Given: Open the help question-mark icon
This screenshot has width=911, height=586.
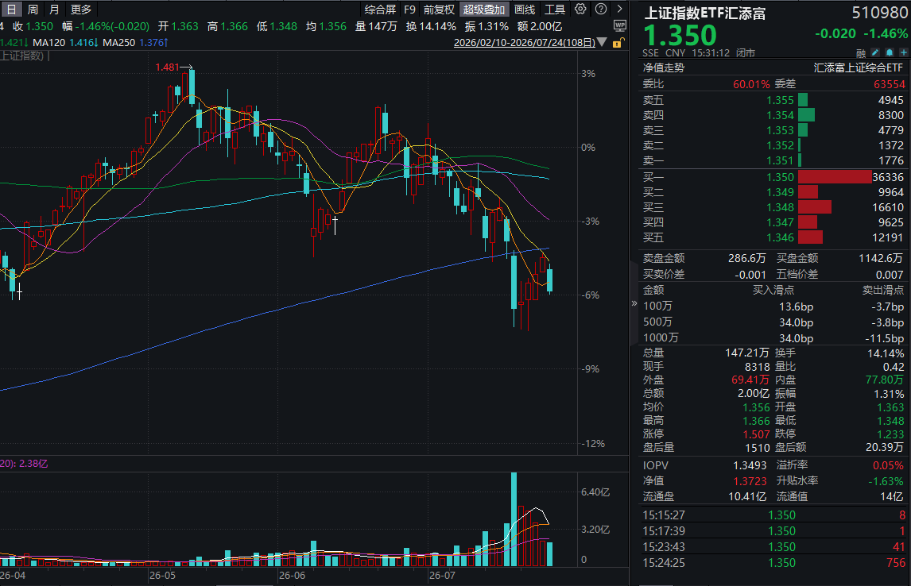Looking at the screenshot, I should click(601, 9).
